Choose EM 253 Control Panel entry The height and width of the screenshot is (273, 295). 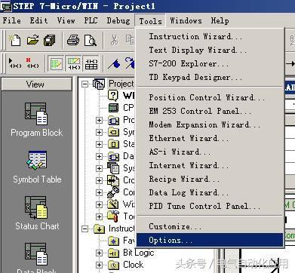[210, 111]
